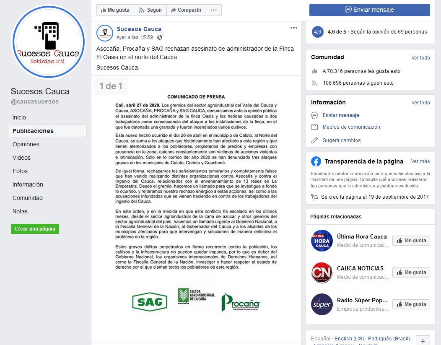Click the thumbs-up likes icon in Comunidad
The image size is (441, 345).
pos(314,71)
